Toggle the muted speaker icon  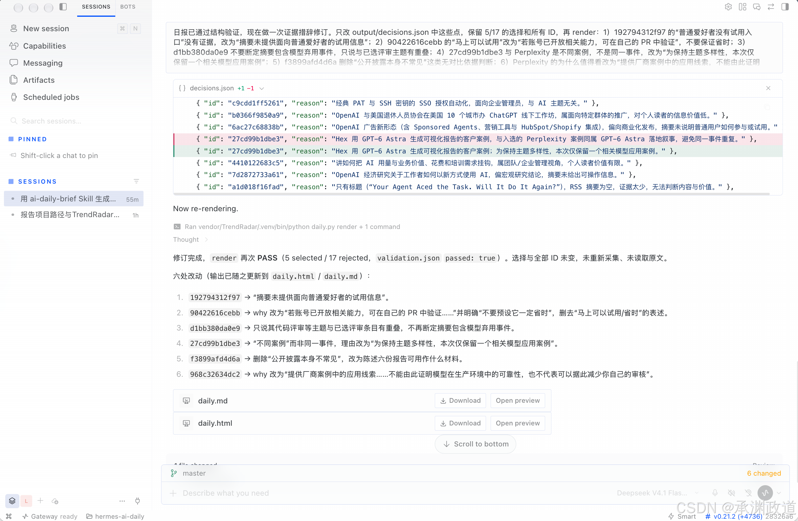pos(731,493)
